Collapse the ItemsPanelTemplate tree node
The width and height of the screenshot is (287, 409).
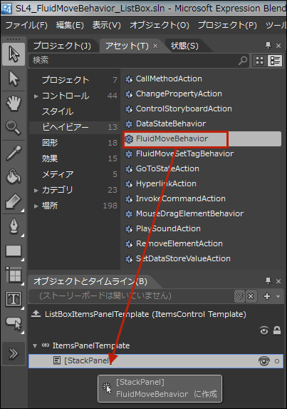pyautogui.click(x=35, y=346)
